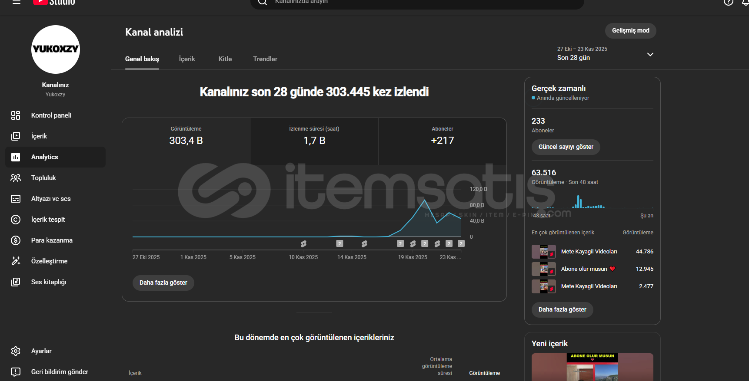Click the Kontrol paneli dashboard icon
The height and width of the screenshot is (381, 749).
[x=16, y=115]
